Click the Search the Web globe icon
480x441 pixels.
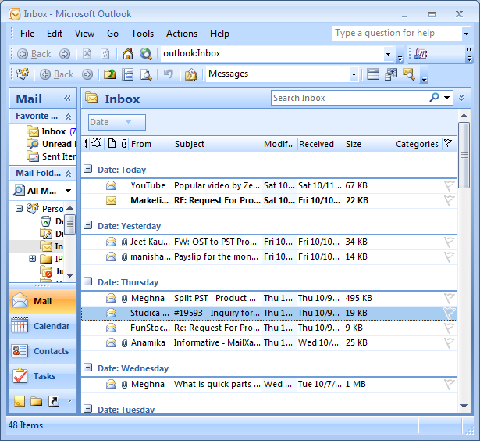tap(146, 54)
